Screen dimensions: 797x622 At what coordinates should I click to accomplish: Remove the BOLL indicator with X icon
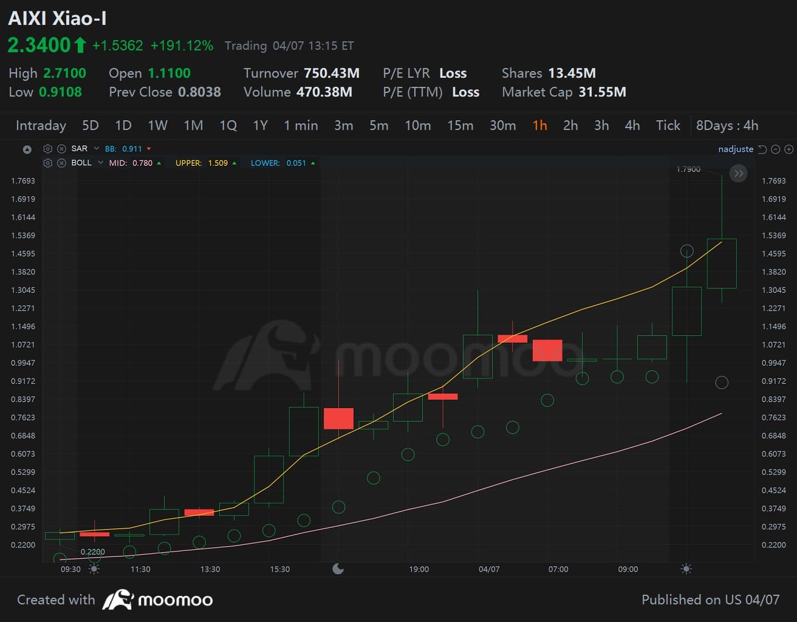tap(61, 163)
